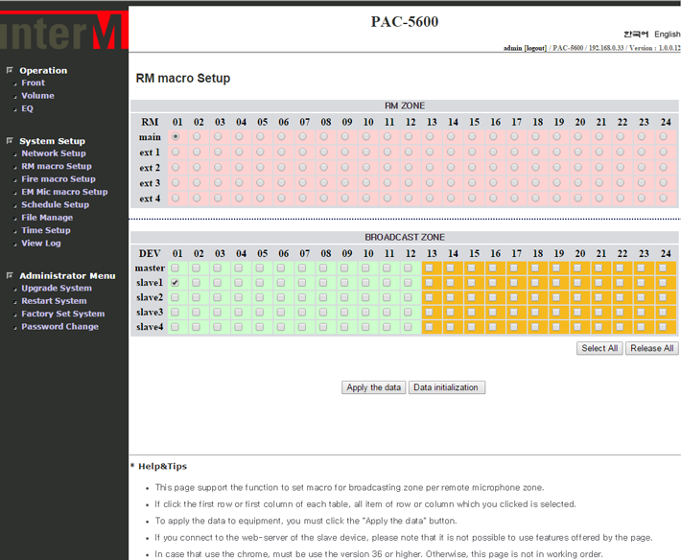The height and width of the screenshot is (560, 681).
Task: Click the RM table 'ext 3' row header
Action: coord(150,183)
